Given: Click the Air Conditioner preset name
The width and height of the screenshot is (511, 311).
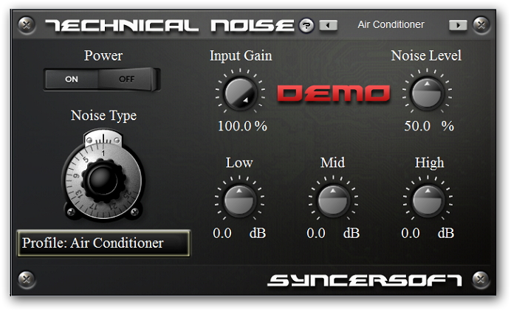Looking at the screenshot, I should click(x=391, y=25).
